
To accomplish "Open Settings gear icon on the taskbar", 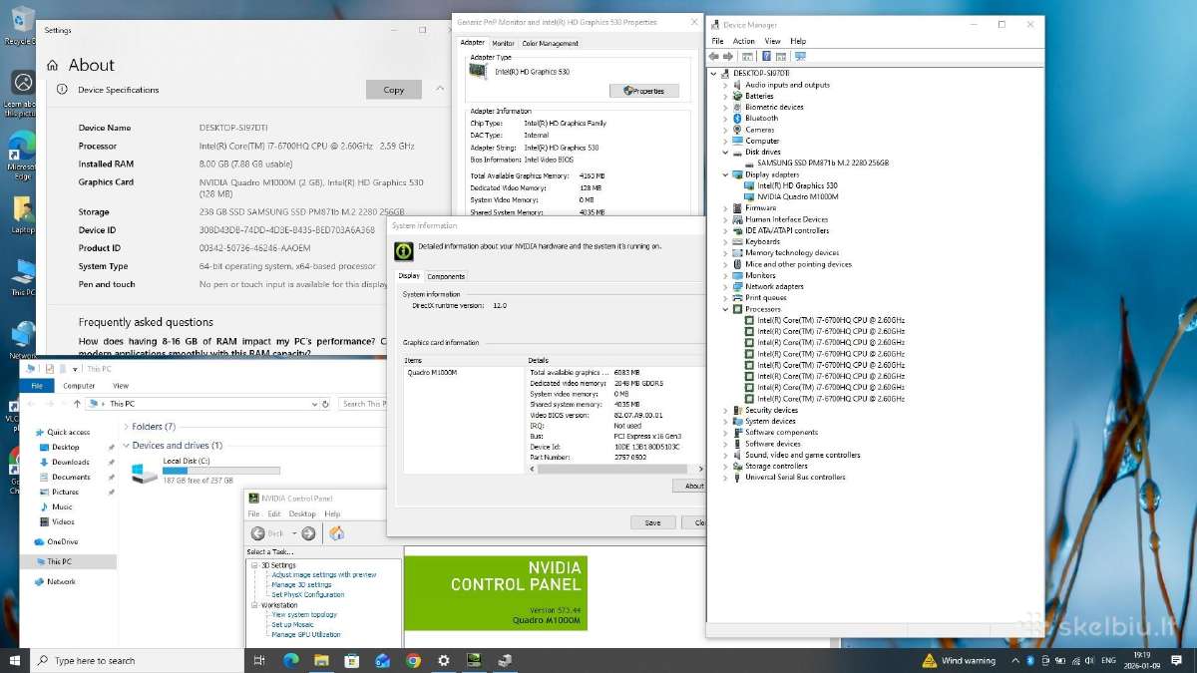I will (x=444, y=660).
